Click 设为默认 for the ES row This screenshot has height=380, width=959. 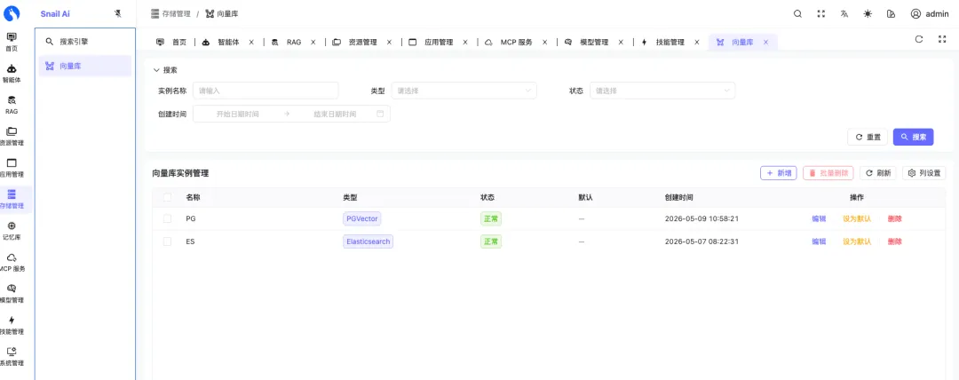[857, 241]
